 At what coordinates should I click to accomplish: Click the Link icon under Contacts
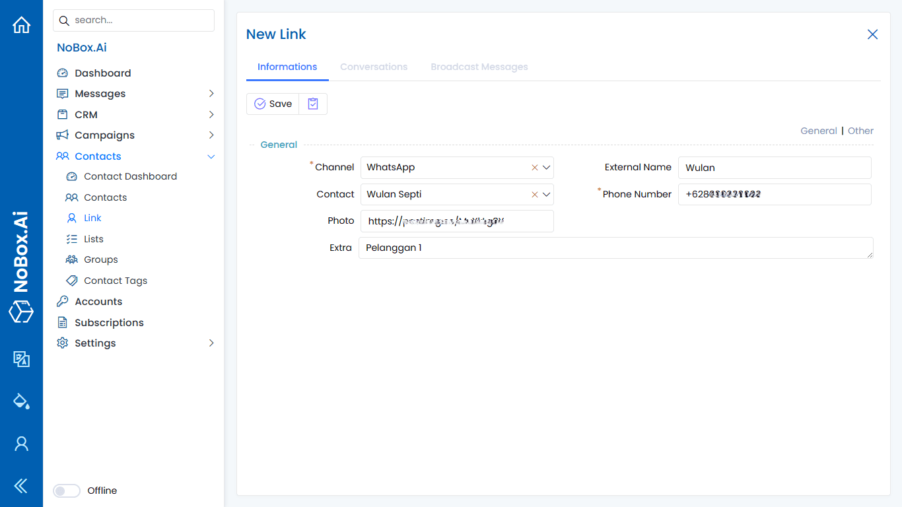[x=71, y=218]
